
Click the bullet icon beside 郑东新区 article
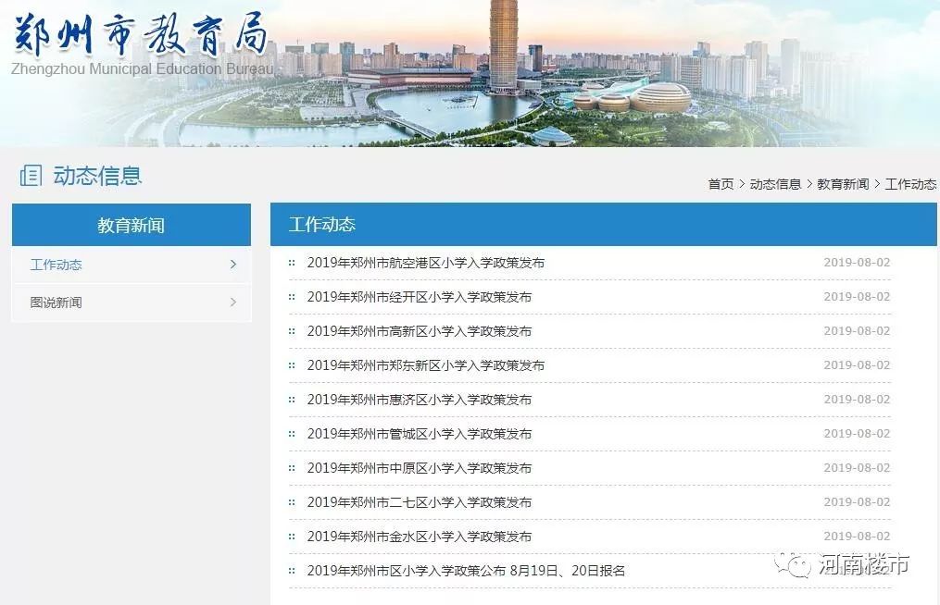[292, 364]
